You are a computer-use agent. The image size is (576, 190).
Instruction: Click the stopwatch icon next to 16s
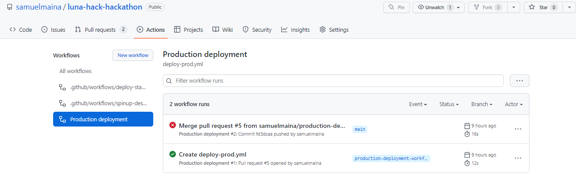pyautogui.click(x=467, y=134)
